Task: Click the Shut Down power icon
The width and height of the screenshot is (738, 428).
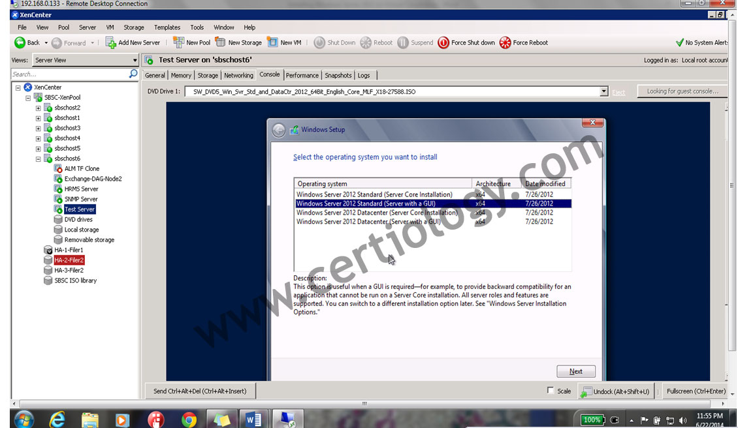Action: click(319, 43)
